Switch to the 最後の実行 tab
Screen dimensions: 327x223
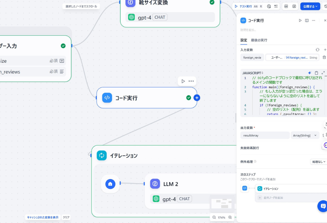(x=259, y=40)
